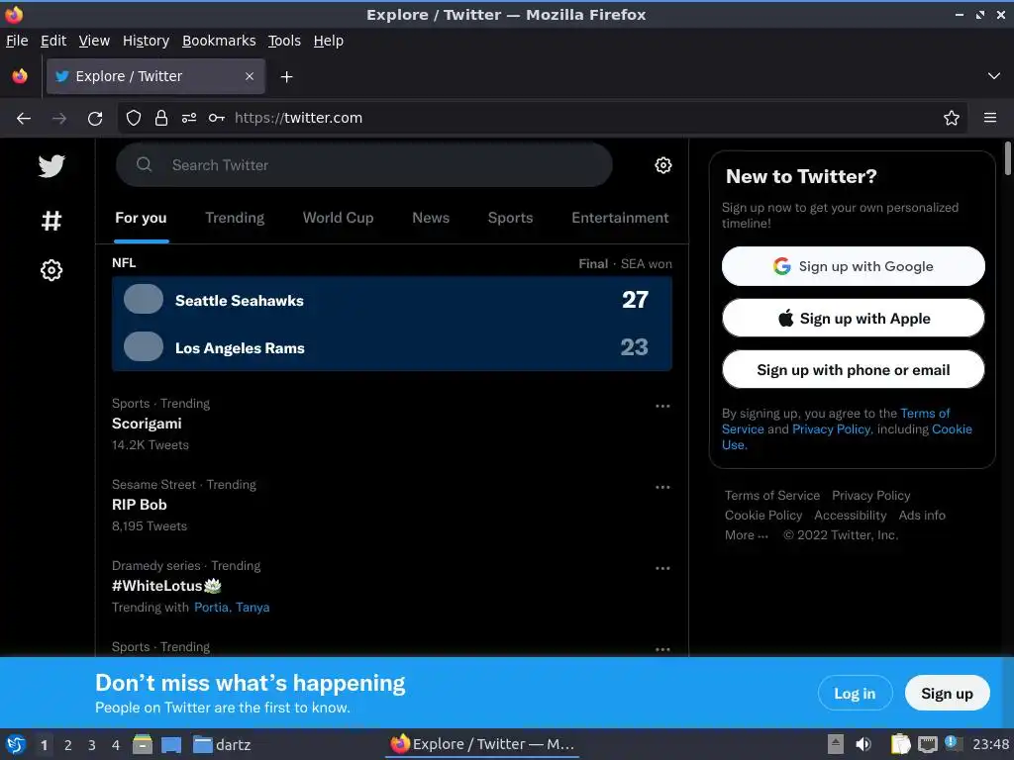
Task: Click the saved password key icon
Action: [217, 118]
